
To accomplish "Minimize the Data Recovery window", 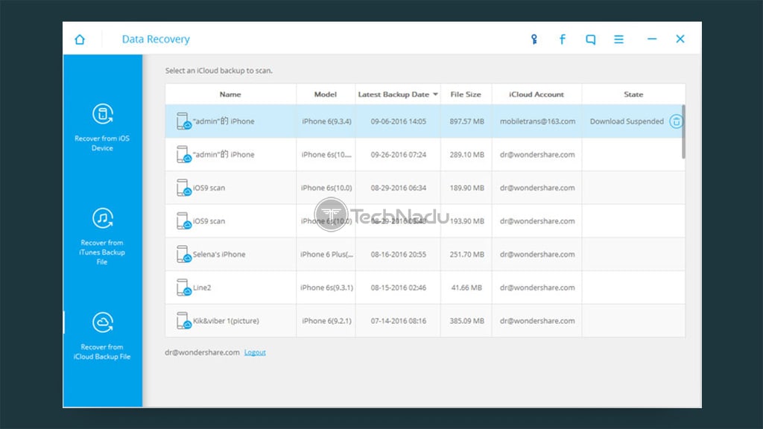I will pyautogui.click(x=652, y=39).
